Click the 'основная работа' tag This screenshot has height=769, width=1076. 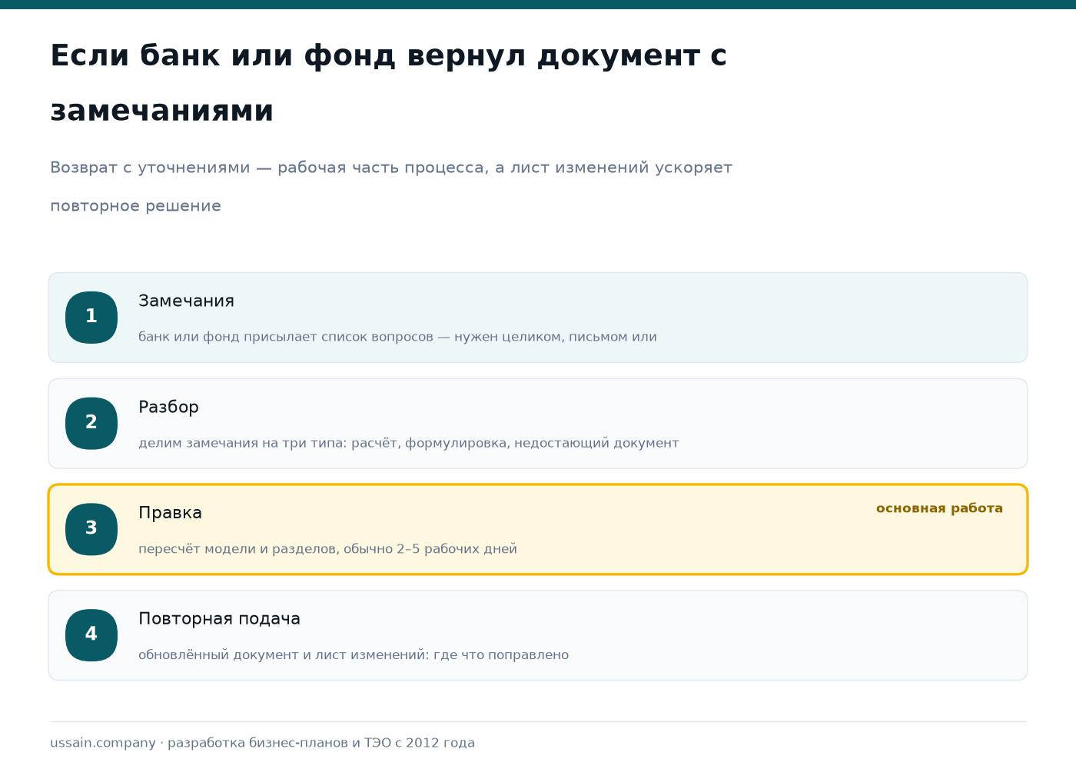(939, 508)
